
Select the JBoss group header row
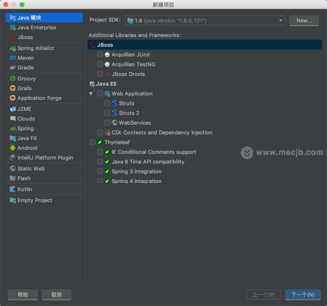[x=205, y=45]
